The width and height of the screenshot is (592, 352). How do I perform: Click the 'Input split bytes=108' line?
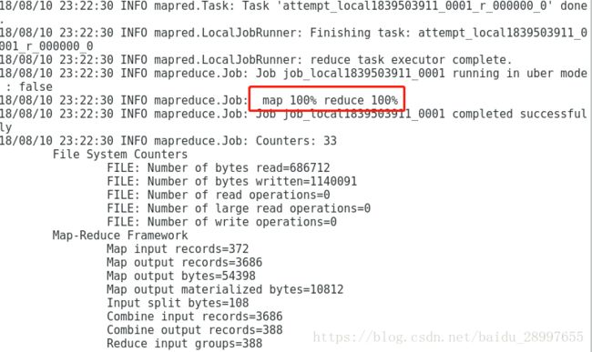point(178,303)
